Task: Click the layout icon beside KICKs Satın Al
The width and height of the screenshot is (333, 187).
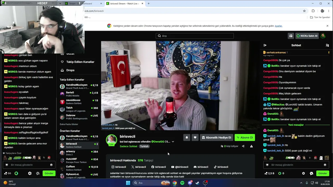Action: coord(291,36)
